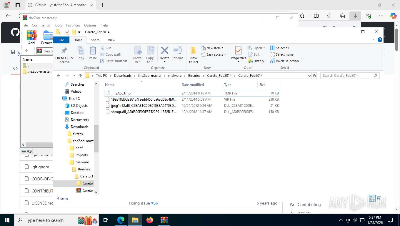Click Pin to Quick access icon
This screenshot has height=226, width=400.
point(64,55)
